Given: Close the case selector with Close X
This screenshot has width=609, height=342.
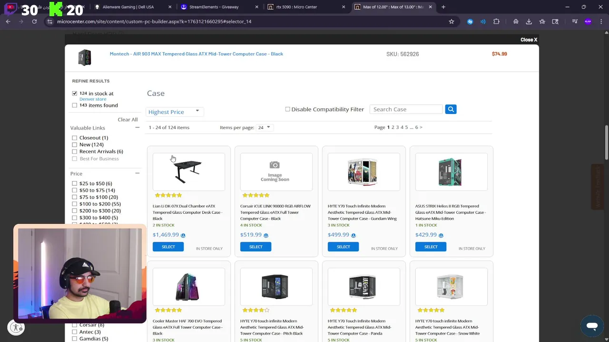Looking at the screenshot, I should click(529, 40).
